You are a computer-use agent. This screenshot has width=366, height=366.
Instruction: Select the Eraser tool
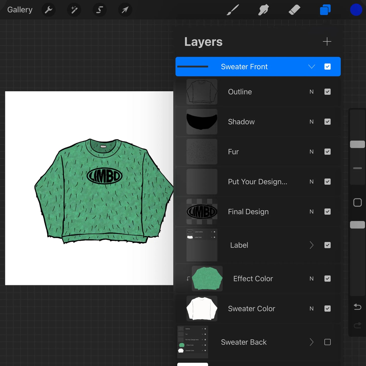coord(294,10)
